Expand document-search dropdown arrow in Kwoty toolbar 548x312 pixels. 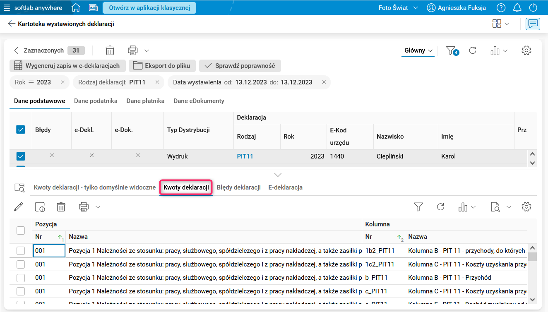509,207
